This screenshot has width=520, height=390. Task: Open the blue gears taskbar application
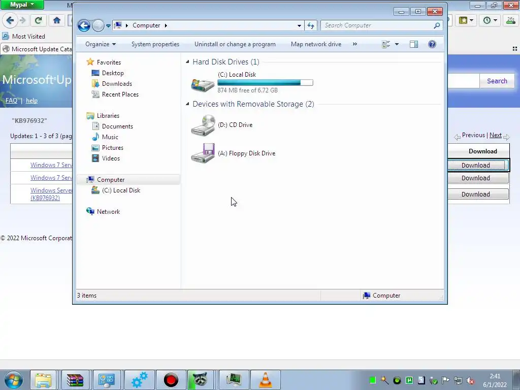[x=139, y=380]
